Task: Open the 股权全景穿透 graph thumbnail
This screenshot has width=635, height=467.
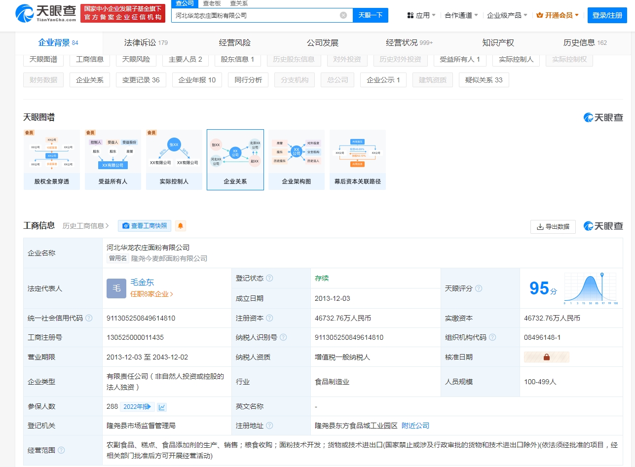Action: coord(51,160)
